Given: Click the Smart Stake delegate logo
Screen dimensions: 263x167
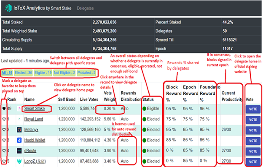Looking at the screenshot, I should click(19, 109).
